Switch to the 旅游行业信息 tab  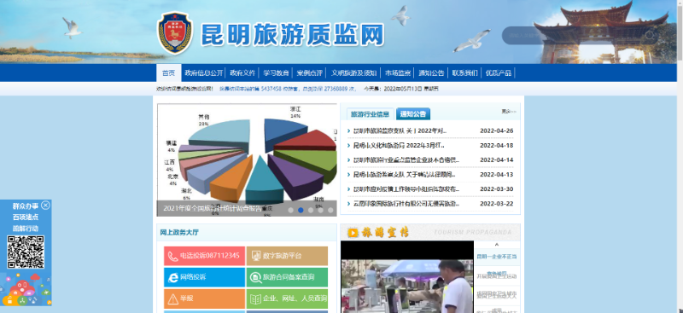pyautogui.click(x=371, y=114)
